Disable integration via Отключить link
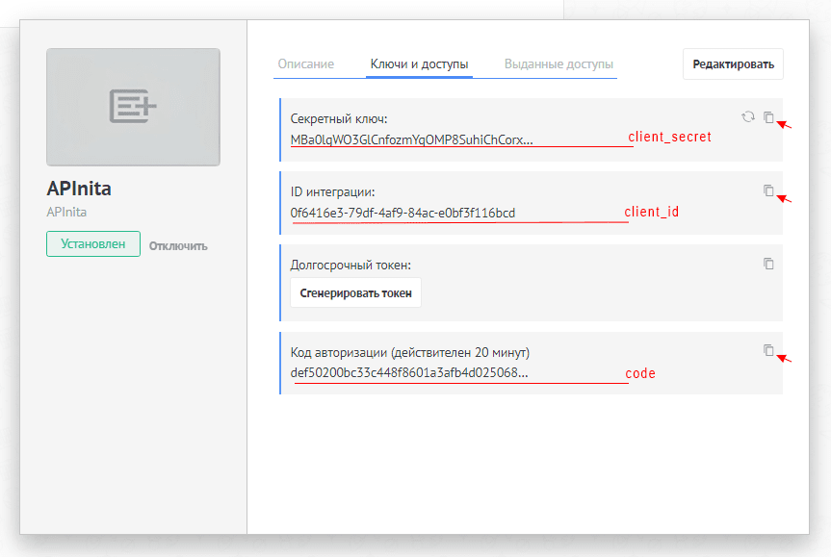The image size is (831, 557). 178,245
